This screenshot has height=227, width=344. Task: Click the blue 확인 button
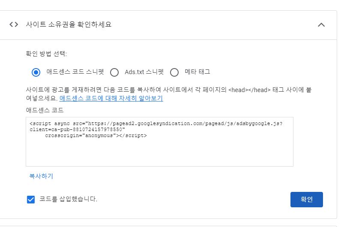click(306, 199)
